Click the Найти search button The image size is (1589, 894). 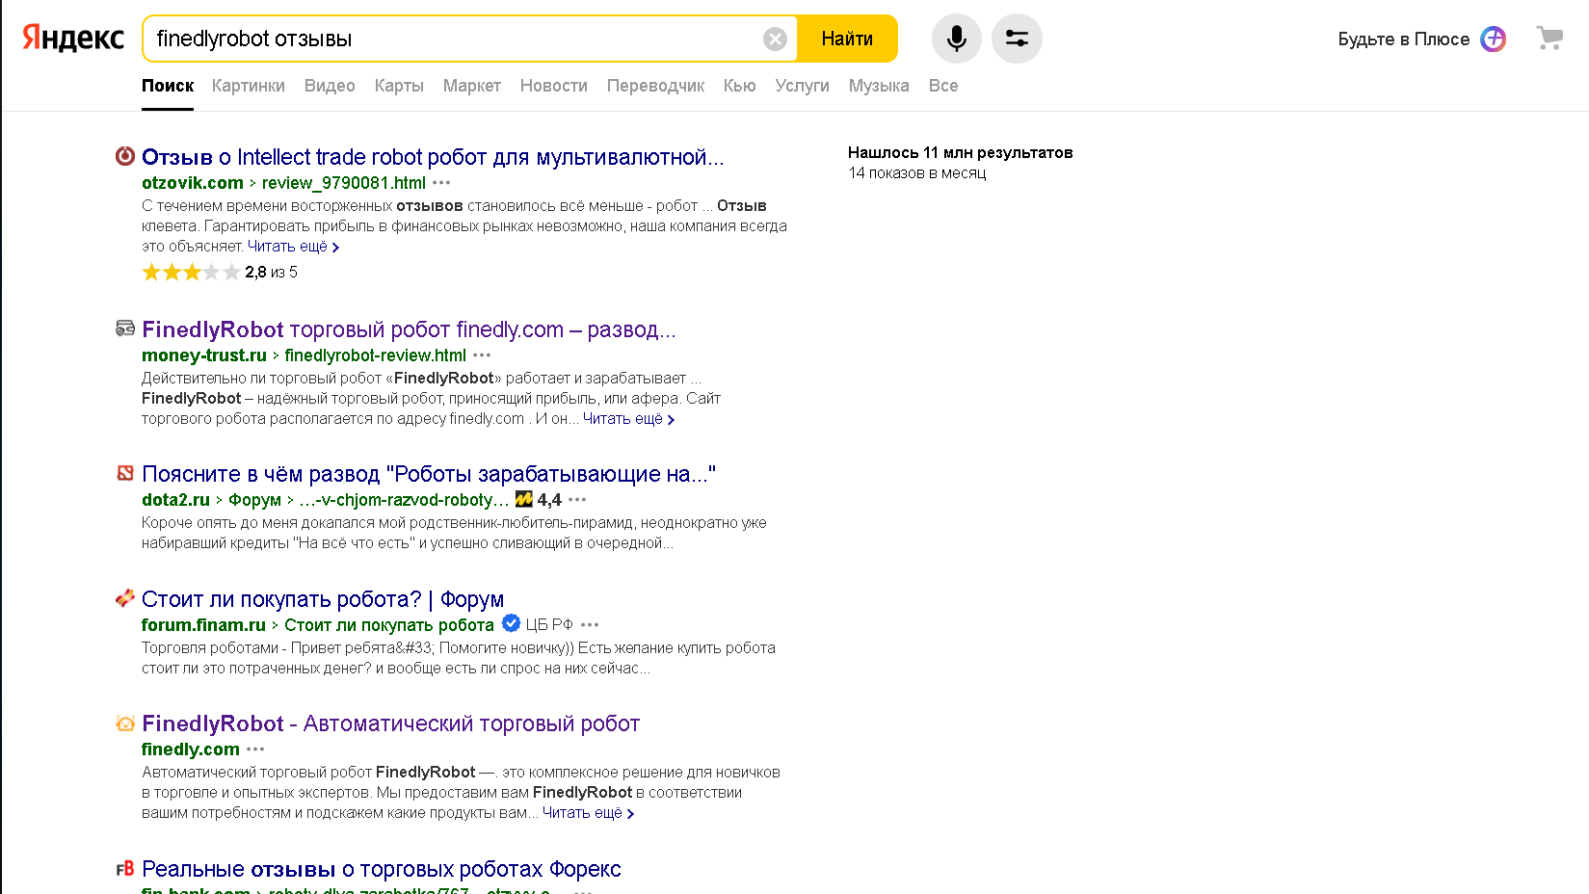pos(847,39)
